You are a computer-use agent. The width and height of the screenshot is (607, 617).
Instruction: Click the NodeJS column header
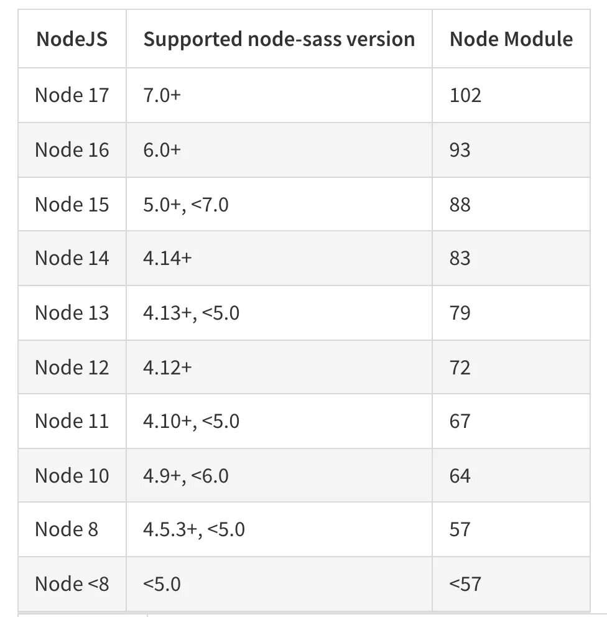(72, 39)
